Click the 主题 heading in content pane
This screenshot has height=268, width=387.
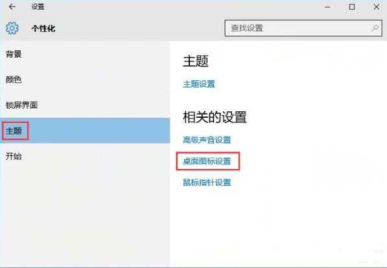click(196, 61)
